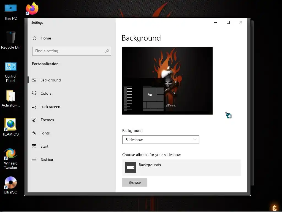This screenshot has height=212, width=282.
Task: Click the Aa sample tile in the preview
Action: 150,95
